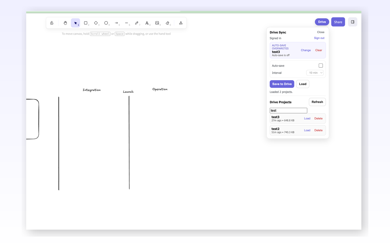
Task: Select the Hand pan tool
Action: coord(65,23)
